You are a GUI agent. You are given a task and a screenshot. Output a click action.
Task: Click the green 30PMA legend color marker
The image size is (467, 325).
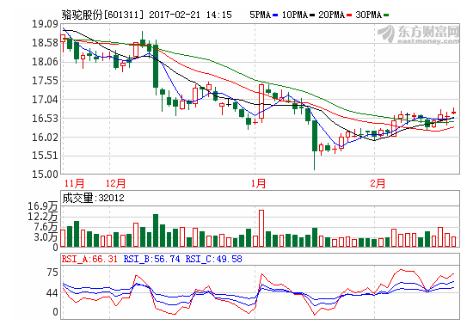(x=386, y=15)
